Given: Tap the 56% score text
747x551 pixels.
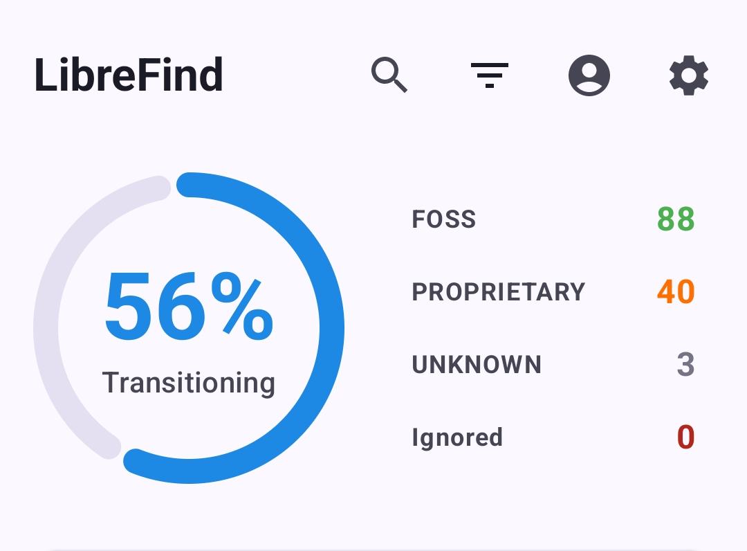Looking at the screenshot, I should pyautogui.click(x=189, y=306).
